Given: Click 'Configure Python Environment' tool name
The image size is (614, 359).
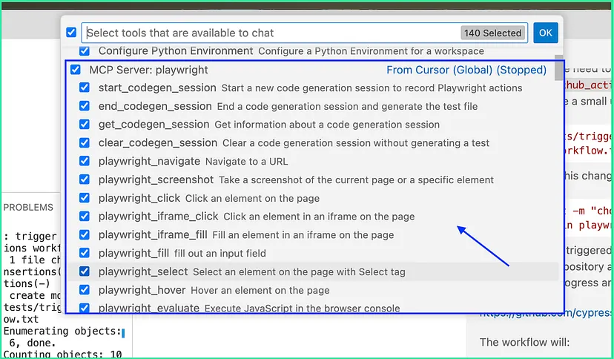Looking at the screenshot, I should [x=176, y=51].
